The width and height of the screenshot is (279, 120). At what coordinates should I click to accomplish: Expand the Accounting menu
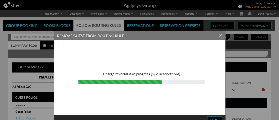tap(169, 14)
